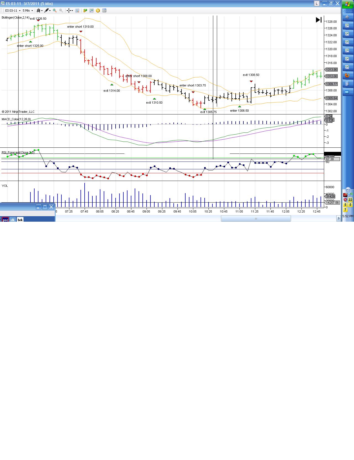Open the 5 Min interval dropdown
Image resolution: width=354 pixels, height=460 pixels.
(x=28, y=11)
